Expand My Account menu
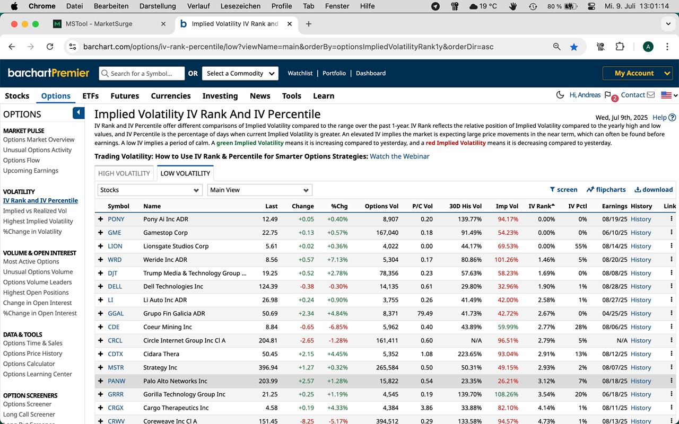The width and height of the screenshot is (679, 424). click(x=638, y=73)
